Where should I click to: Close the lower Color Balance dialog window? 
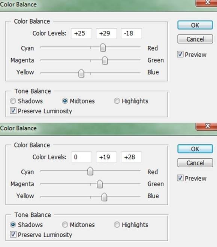[x=207, y=126]
